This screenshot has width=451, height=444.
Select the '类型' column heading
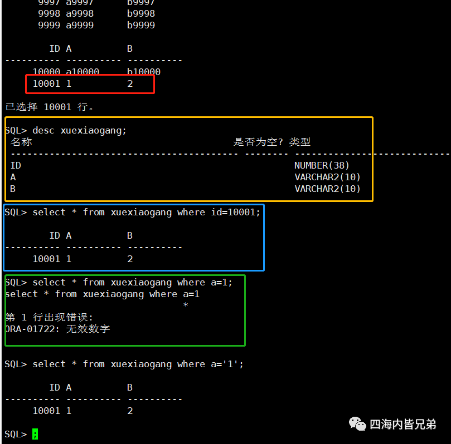pyautogui.click(x=299, y=142)
